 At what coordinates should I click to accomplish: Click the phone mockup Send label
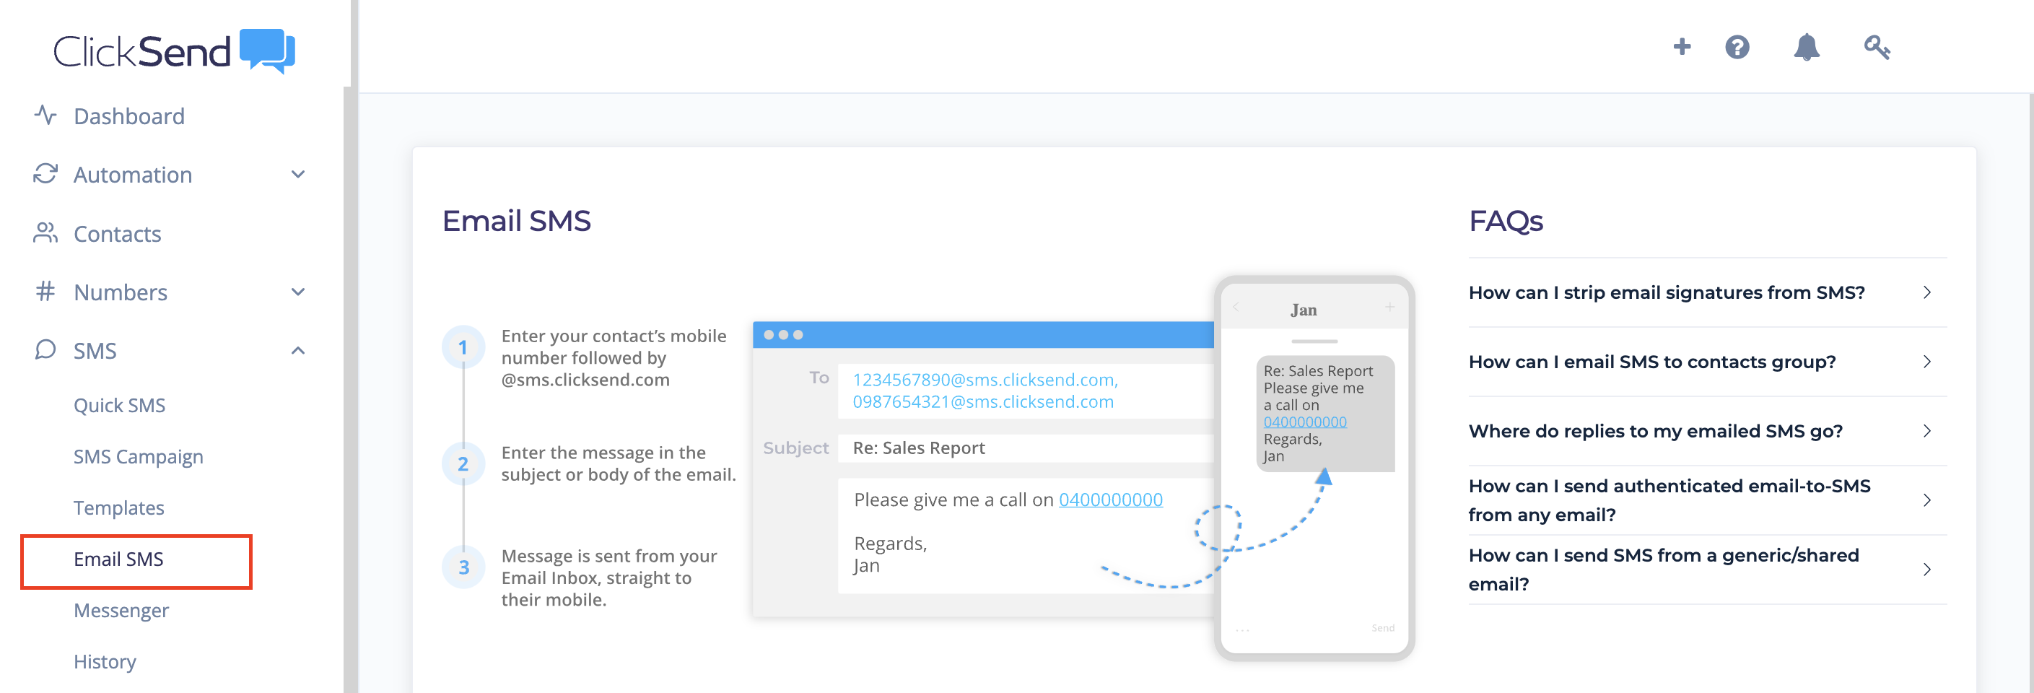[1382, 628]
